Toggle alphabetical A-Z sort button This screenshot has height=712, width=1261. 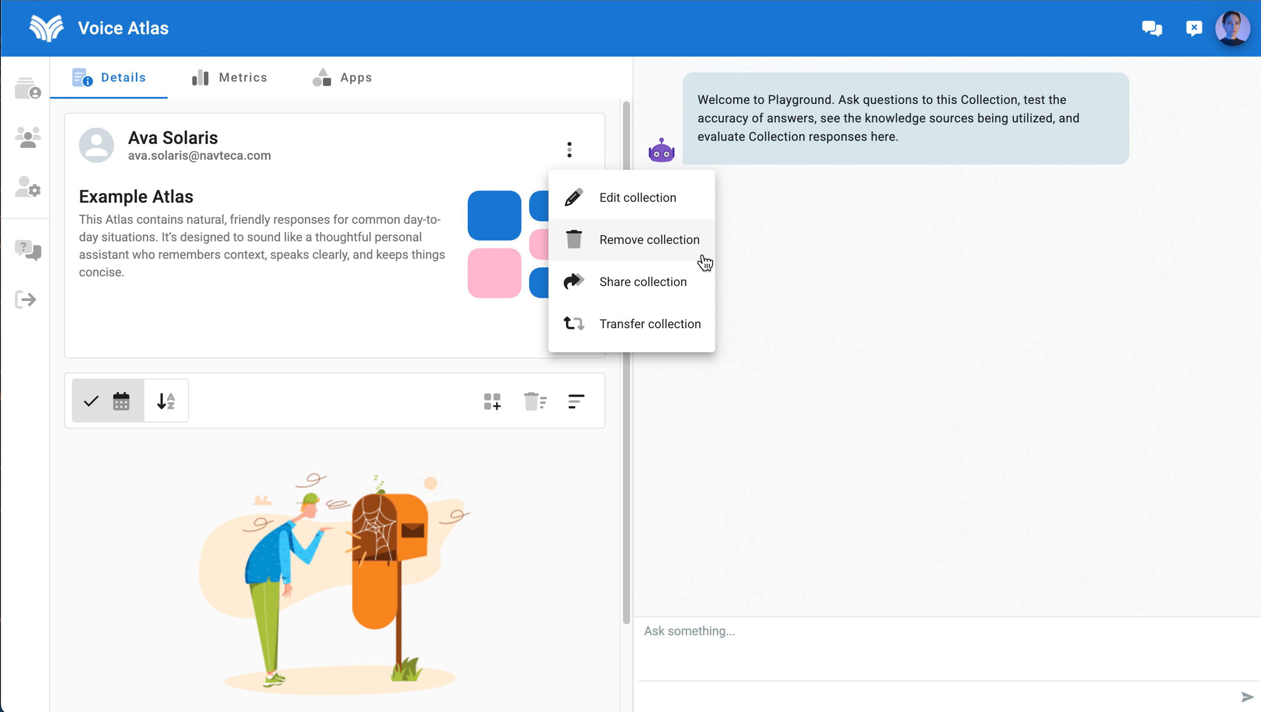pos(166,401)
